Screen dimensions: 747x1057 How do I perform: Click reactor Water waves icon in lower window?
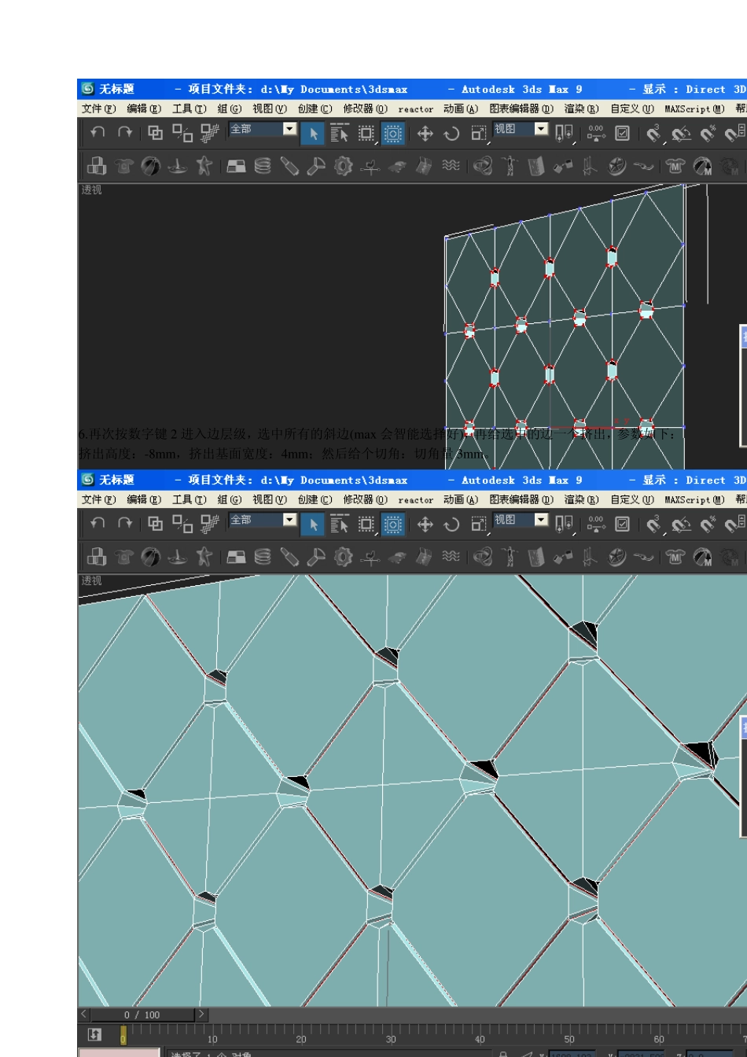(451, 557)
